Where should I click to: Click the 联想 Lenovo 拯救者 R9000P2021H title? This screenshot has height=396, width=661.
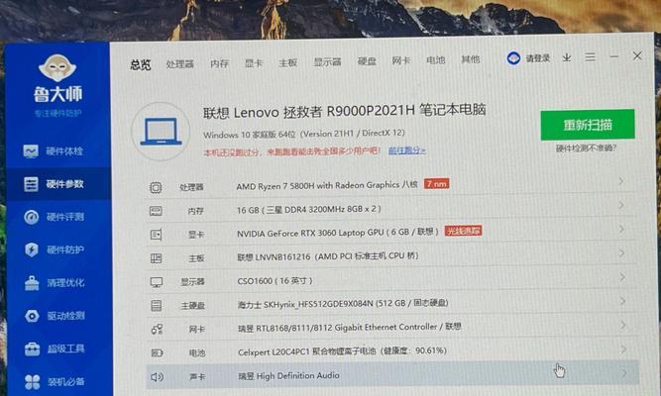[345, 111]
